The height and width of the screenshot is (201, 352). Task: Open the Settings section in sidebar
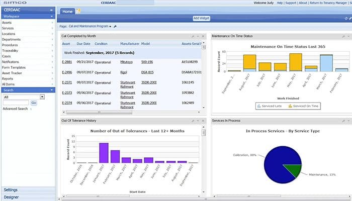pos(28,190)
